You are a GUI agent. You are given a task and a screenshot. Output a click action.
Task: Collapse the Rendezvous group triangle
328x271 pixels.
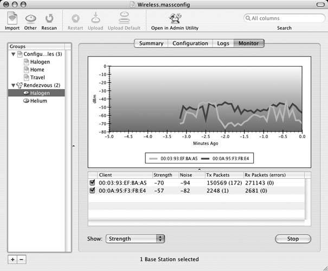pos(13,85)
